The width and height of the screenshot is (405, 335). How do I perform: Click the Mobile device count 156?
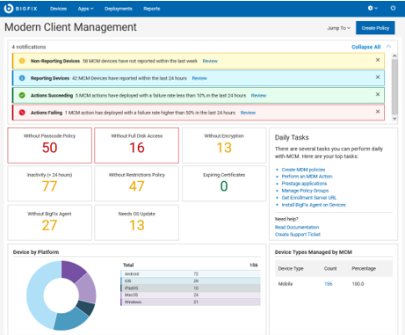point(328,284)
